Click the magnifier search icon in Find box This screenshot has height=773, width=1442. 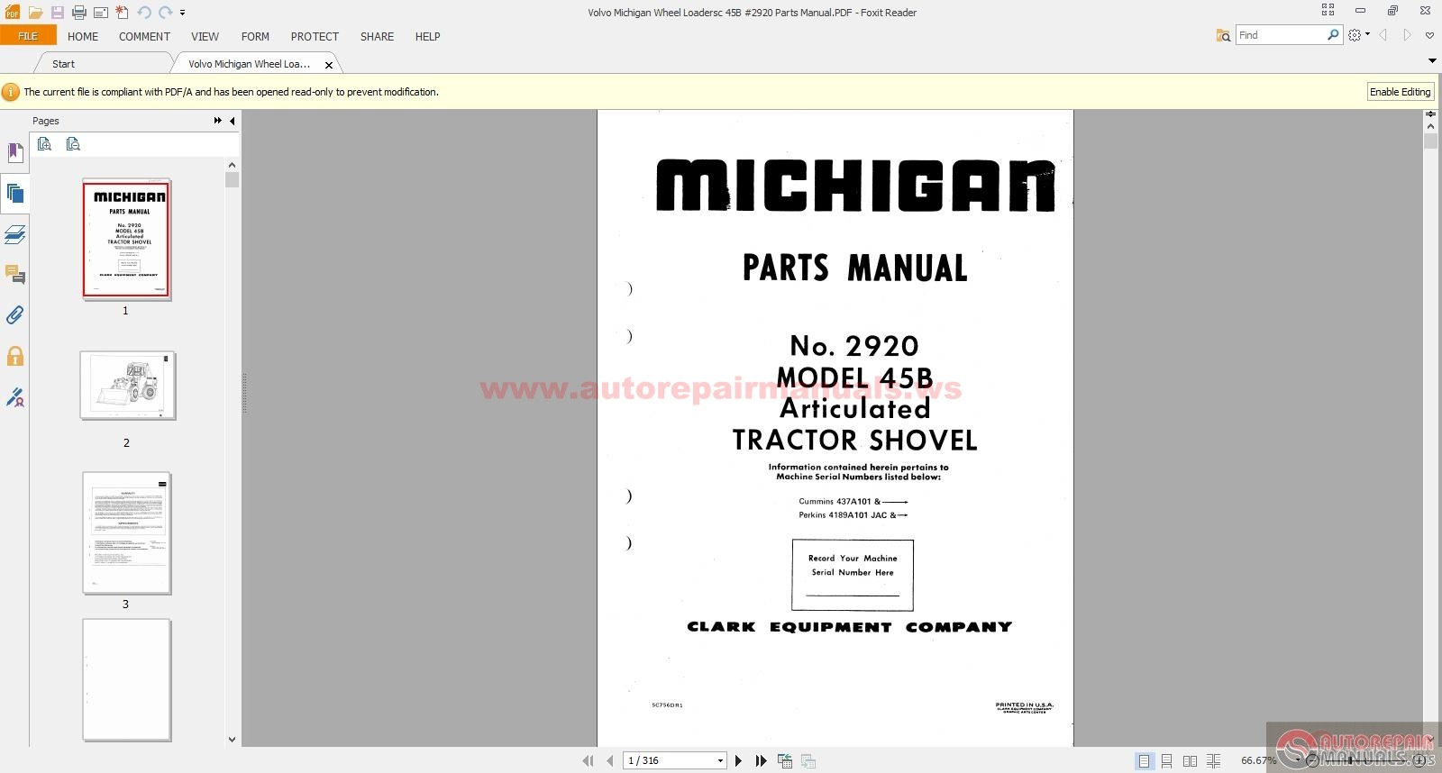pyautogui.click(x=1333, y=35)
